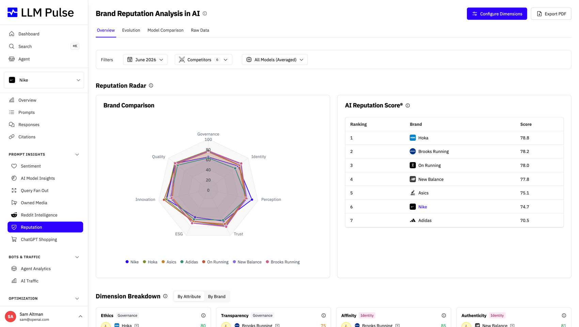
Task: Open the All Models (Averaged) dropdown
Action: (x=275, y=60)
